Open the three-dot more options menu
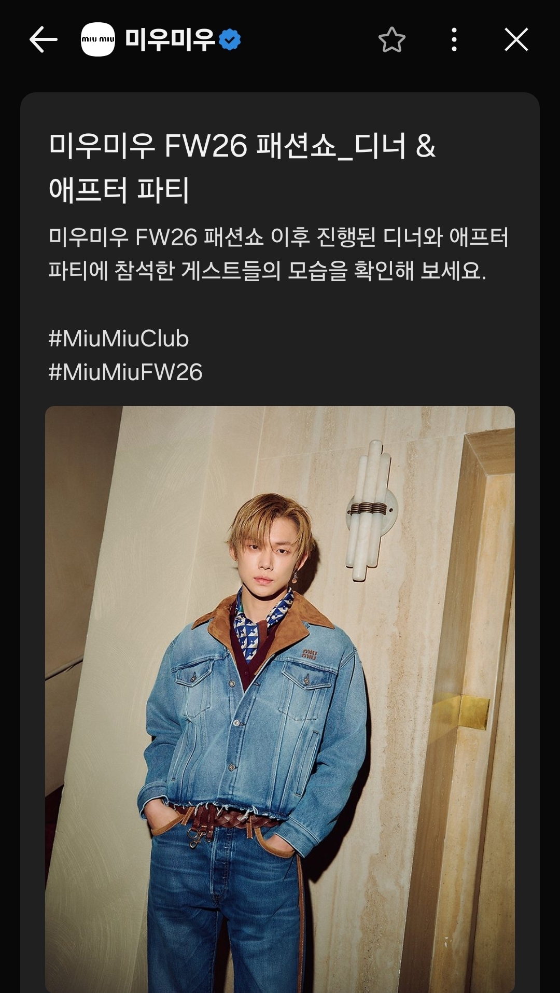Image resolution: width=560 pixels, height=993 pixels. point(454,40)
